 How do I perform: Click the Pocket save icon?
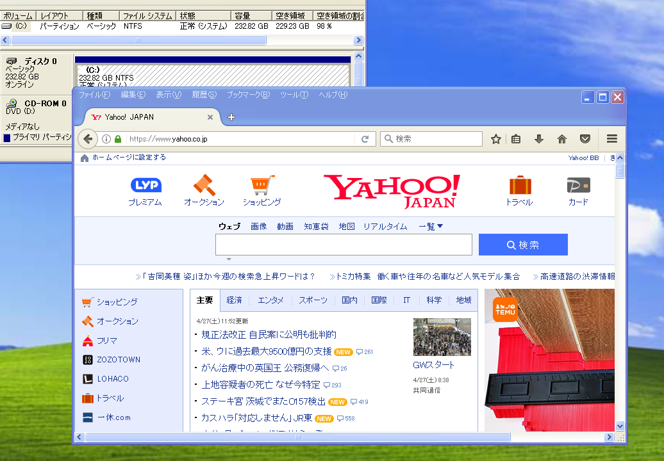585,139
